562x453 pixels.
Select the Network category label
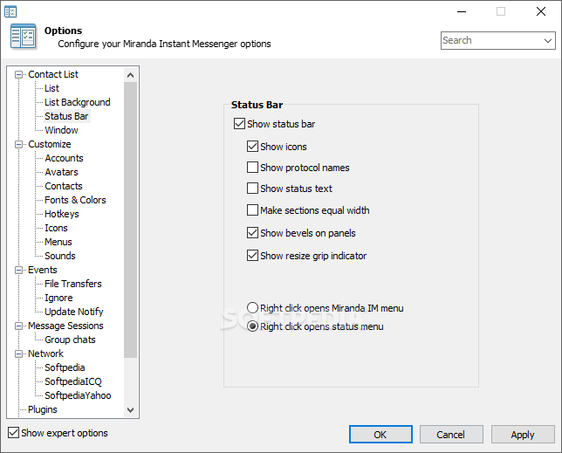click(x=45, y=353)
